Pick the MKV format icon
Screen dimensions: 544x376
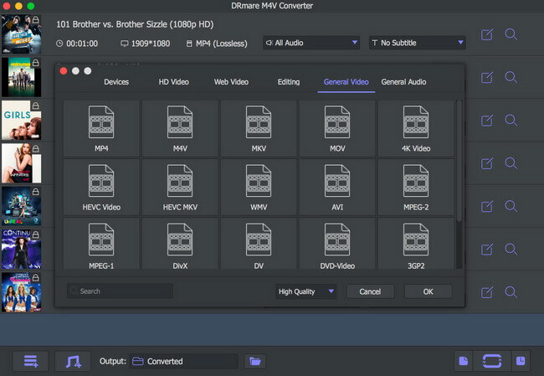point(259,122)
